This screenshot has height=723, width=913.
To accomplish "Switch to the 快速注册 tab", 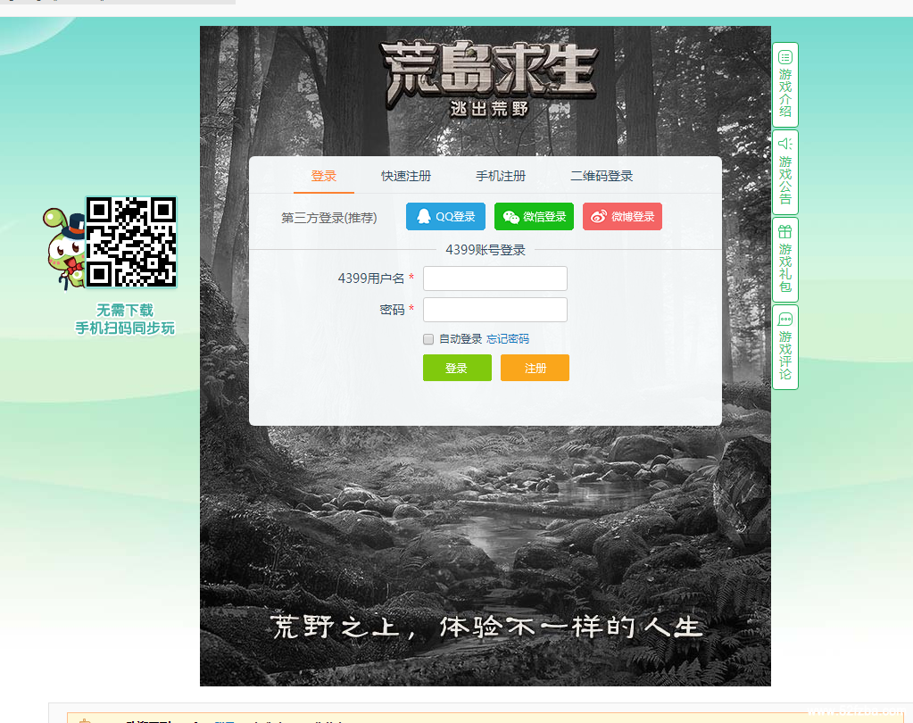I will (406, 176).
